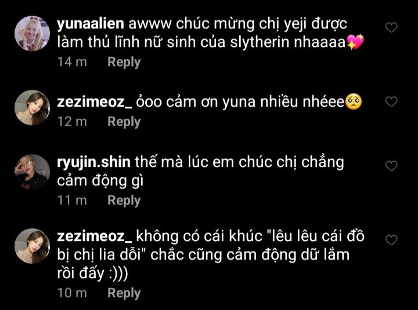Screen dimensions: 418x310
Task: Reply to ryujin.shin's comment
Action: pos(124,200)
